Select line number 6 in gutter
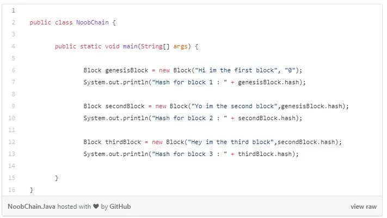This screenshot has width=387, height=218. (13, 70)
